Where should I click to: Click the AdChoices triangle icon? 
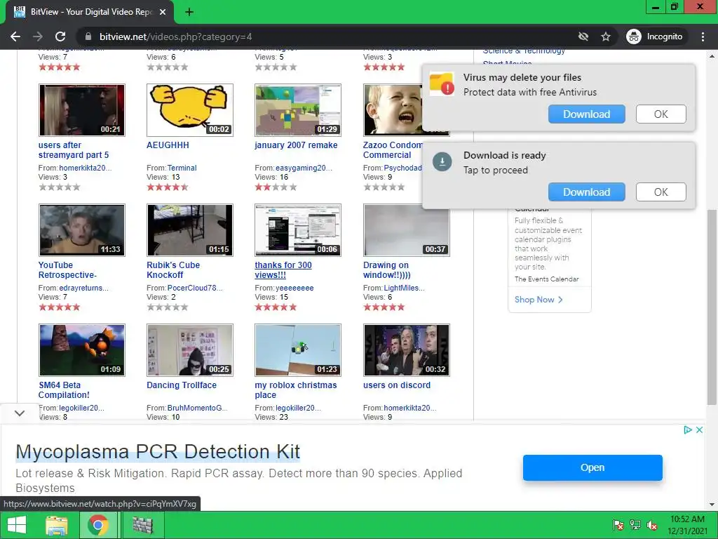tap(687, 430)
